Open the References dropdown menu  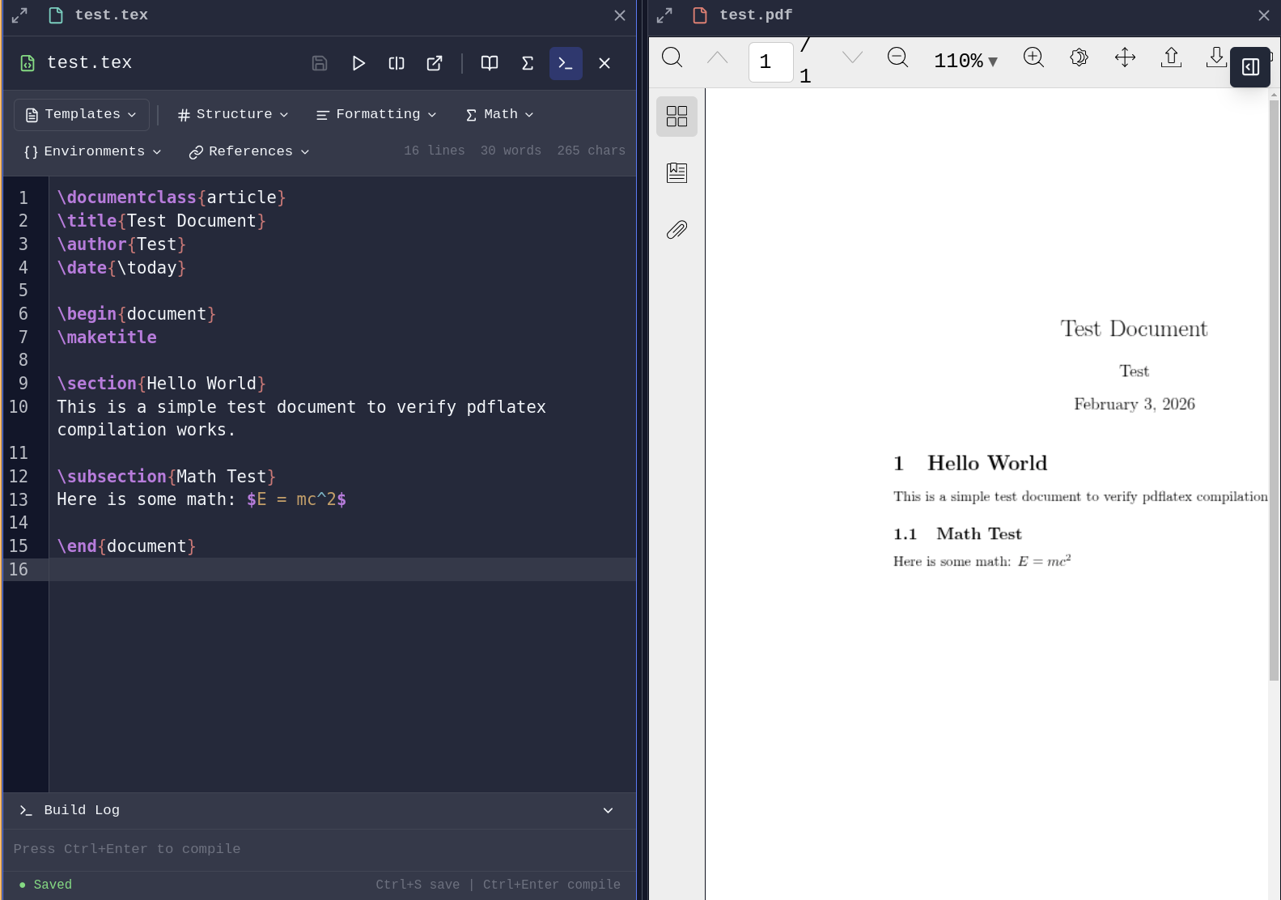pos(249,152)
